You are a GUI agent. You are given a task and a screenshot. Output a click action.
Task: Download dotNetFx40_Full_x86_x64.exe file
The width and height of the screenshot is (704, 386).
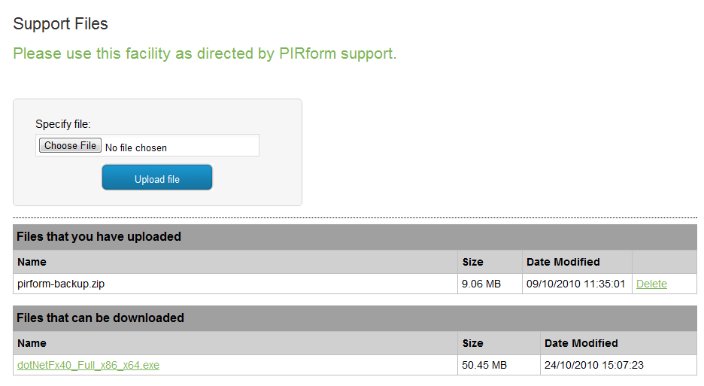tap(88, 365)
